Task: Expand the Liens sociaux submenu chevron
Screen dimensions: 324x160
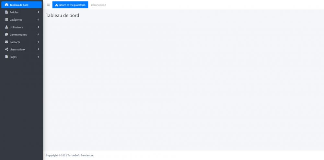Action: (x=38, y=49)
